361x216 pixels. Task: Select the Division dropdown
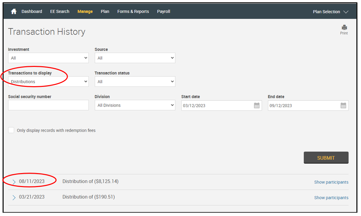pos(135,105)
